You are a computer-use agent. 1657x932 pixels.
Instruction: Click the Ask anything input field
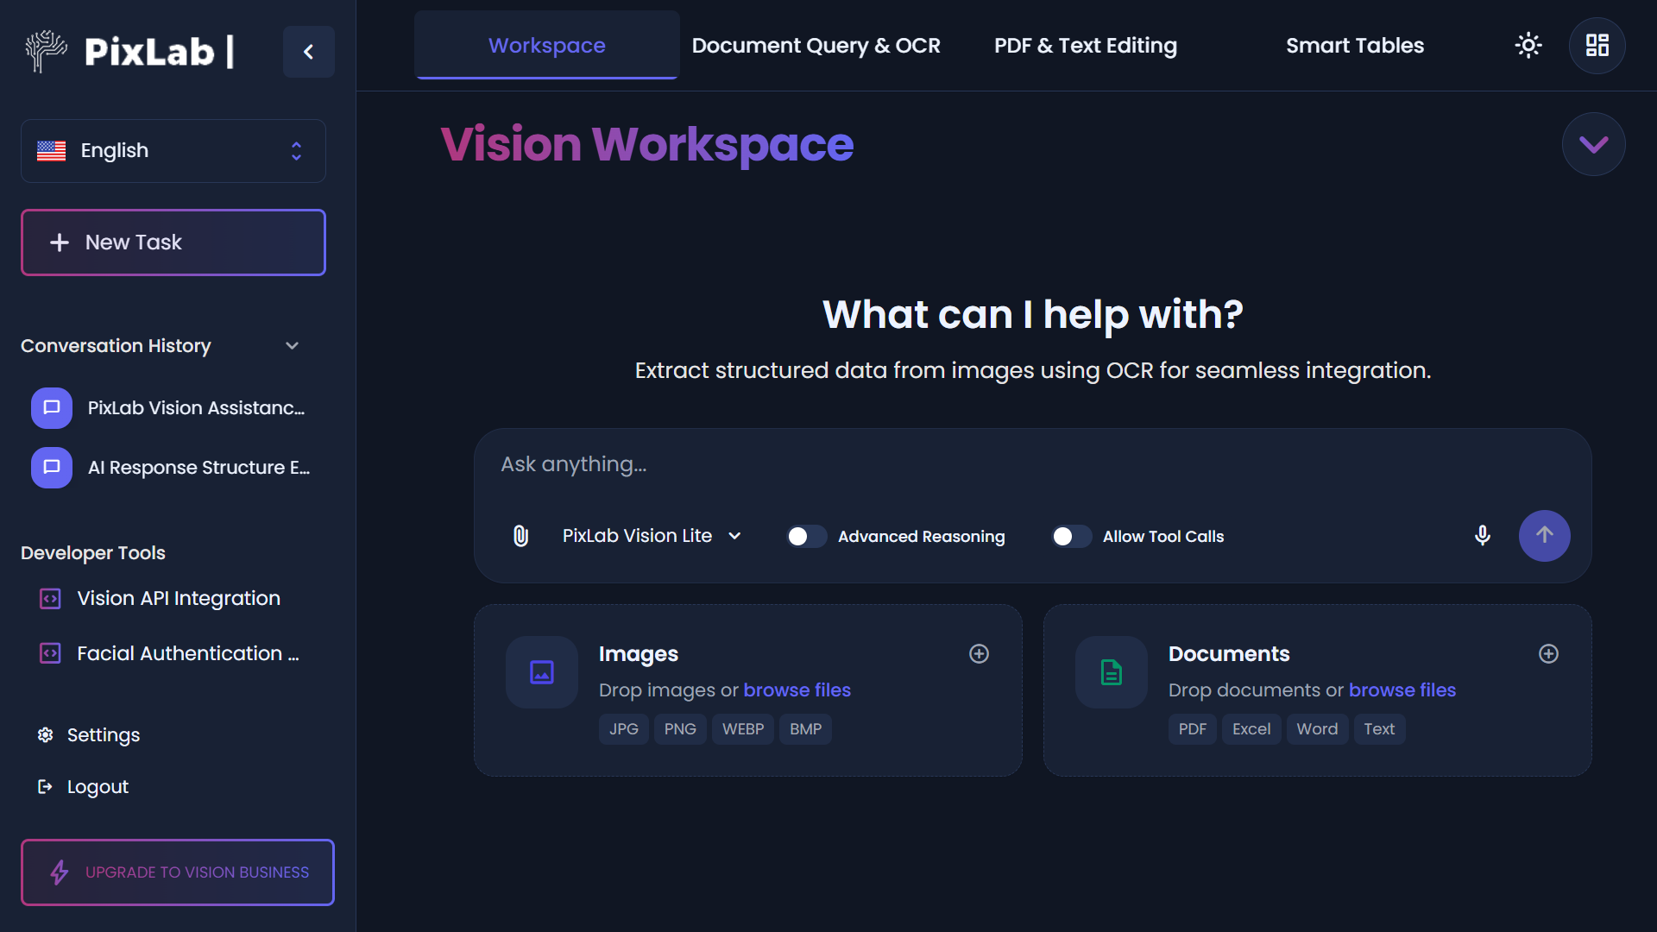pyautogui.click(x=1031, y=465)
